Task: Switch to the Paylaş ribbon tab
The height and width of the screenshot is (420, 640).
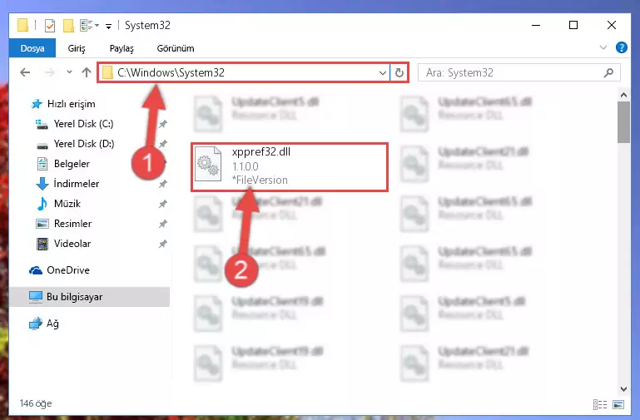Action: (x=122, y=48)
